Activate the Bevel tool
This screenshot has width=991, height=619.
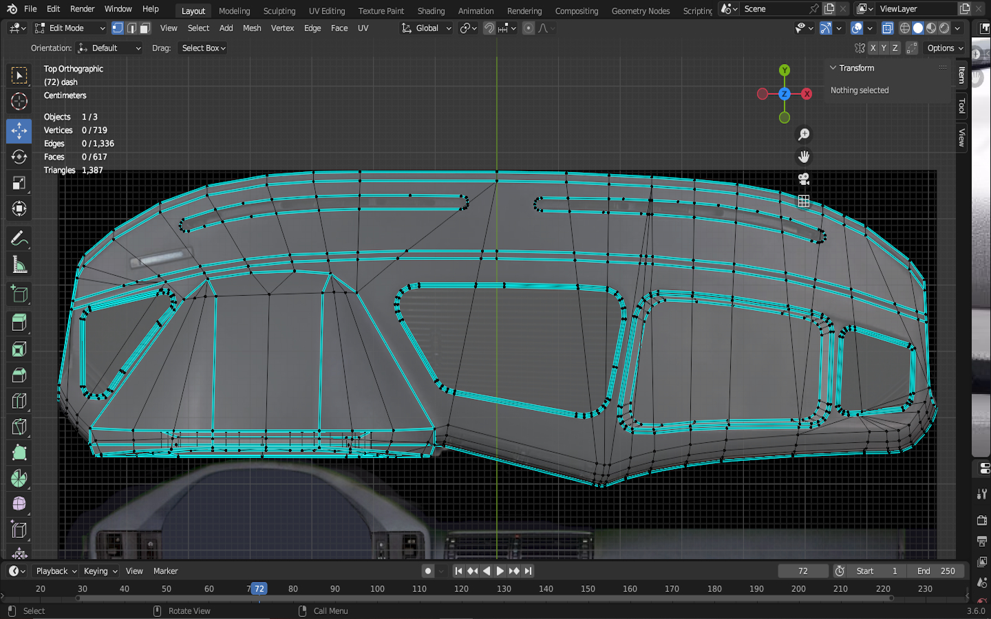click(19, 376)
